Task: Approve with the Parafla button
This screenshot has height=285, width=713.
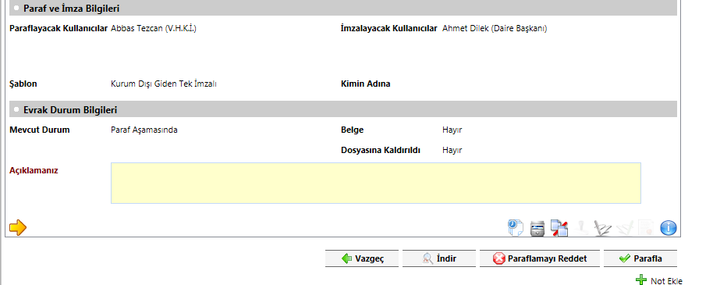Action: (640, 258)
